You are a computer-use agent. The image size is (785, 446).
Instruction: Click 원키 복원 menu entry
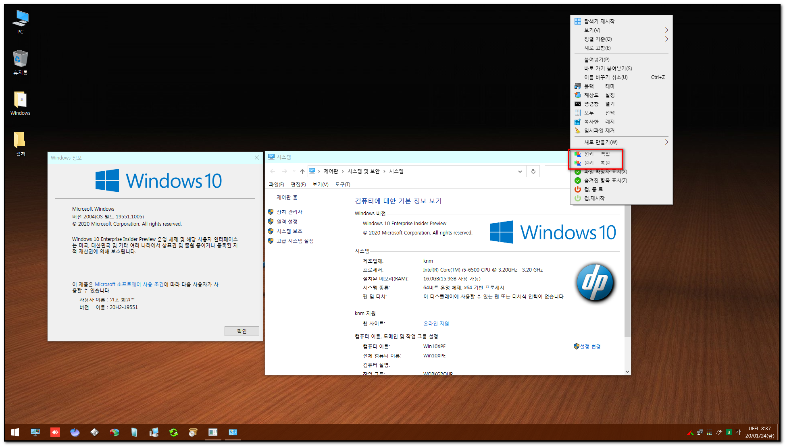pos(621,163)
